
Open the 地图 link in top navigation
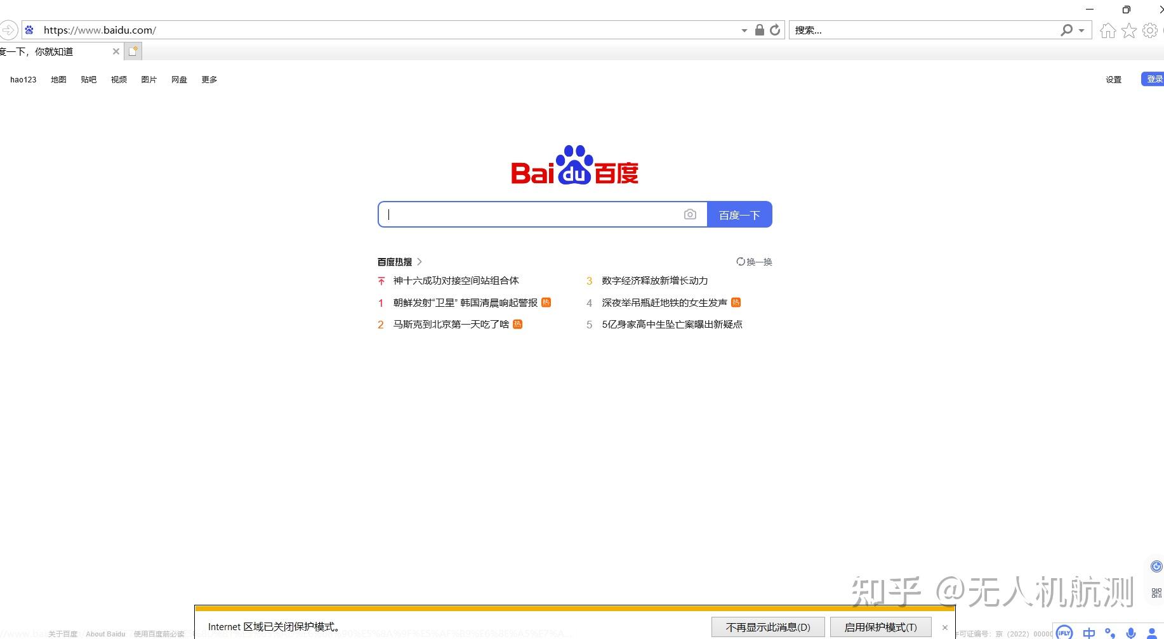[58, 80]
